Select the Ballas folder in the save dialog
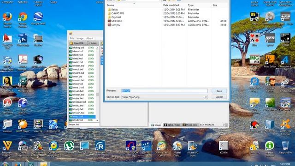Image resolution: width=295 pixels, height=166 pixels. click(x=114, y=10)
